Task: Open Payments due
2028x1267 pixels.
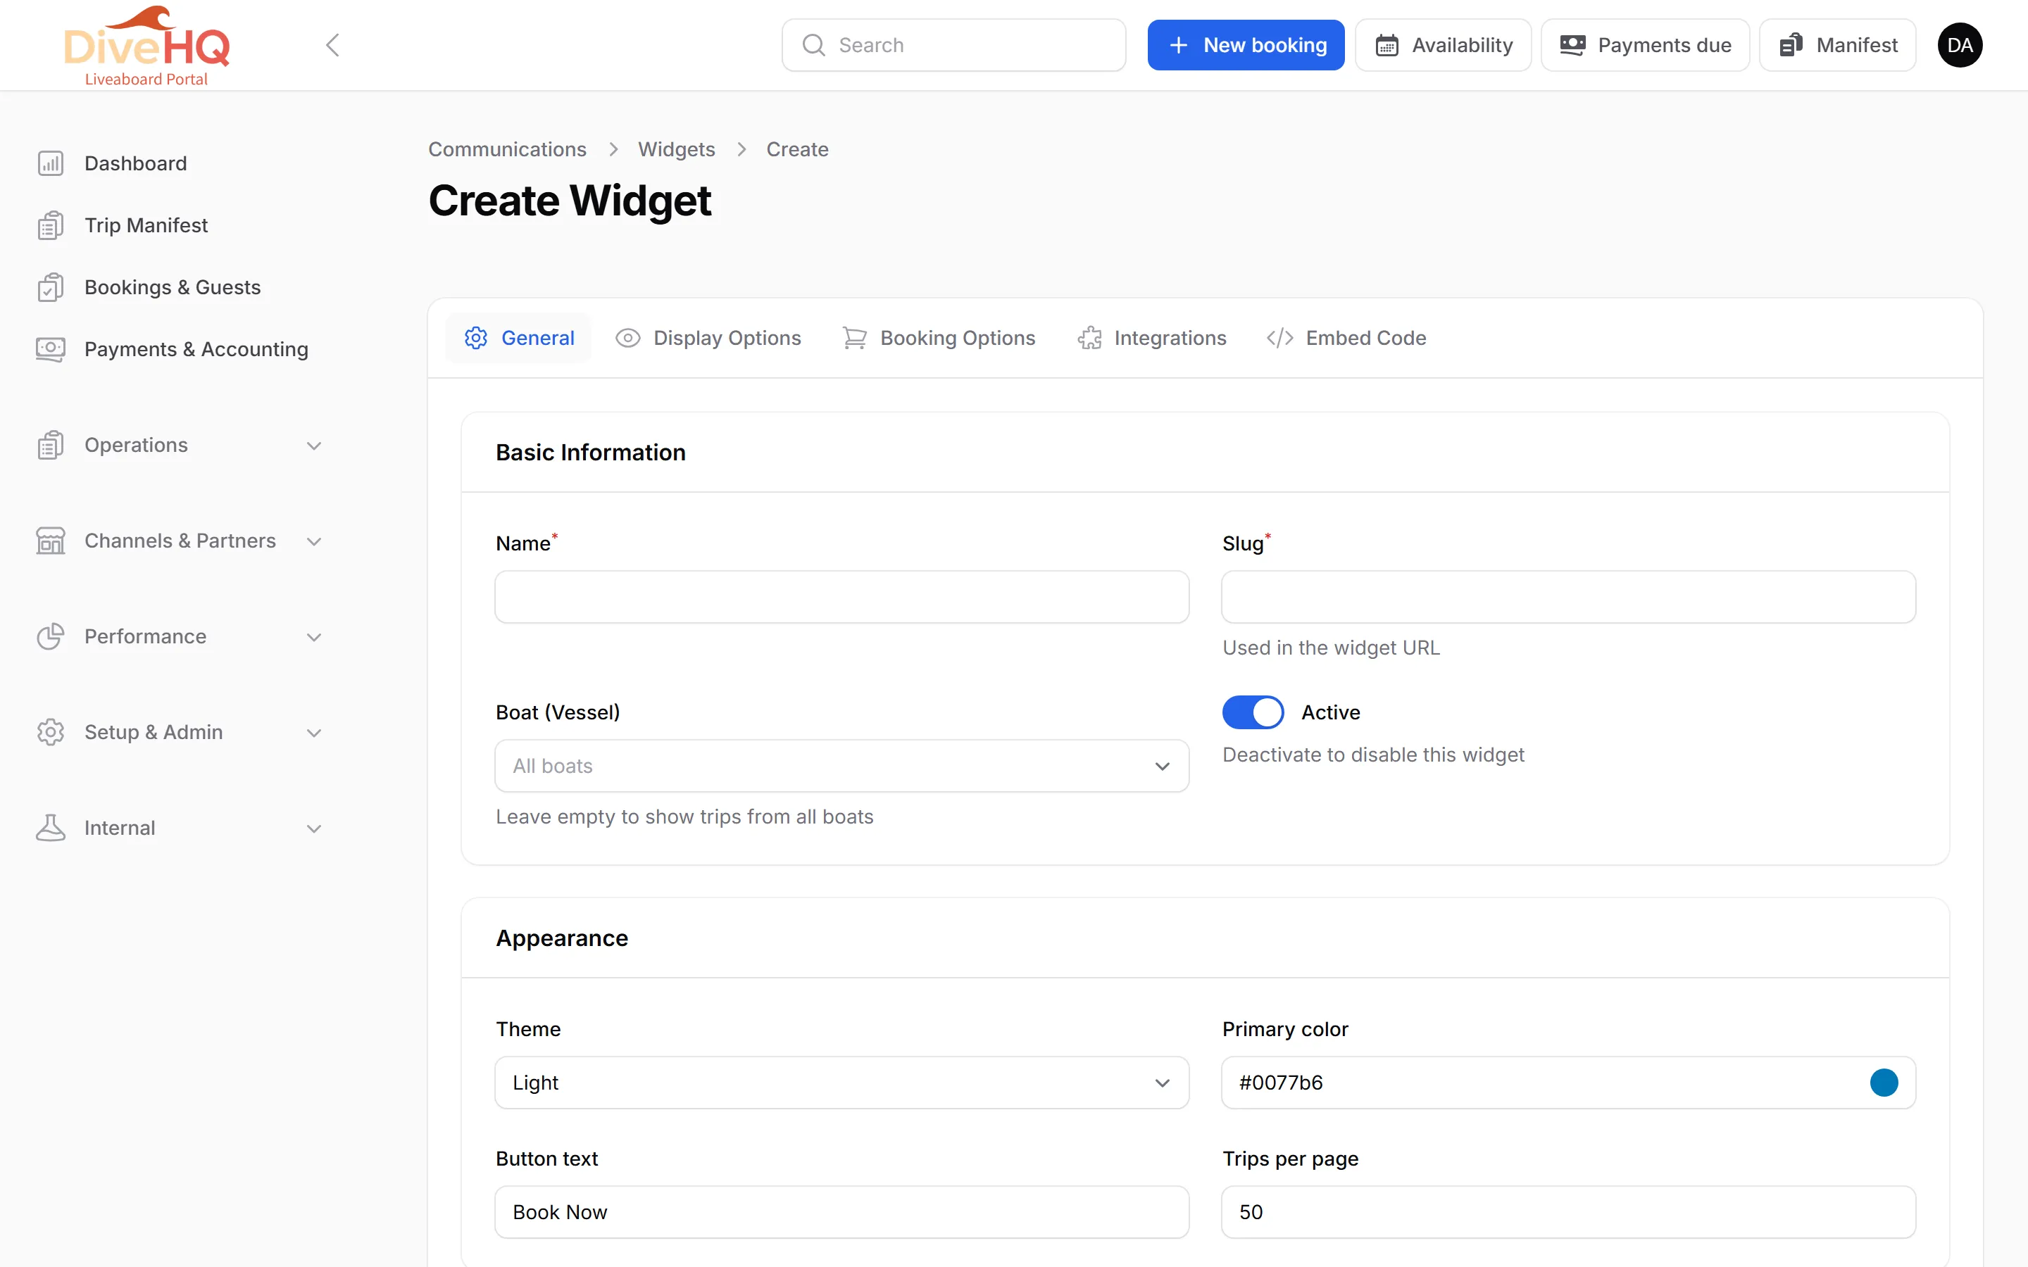Action: [1644, 45]
